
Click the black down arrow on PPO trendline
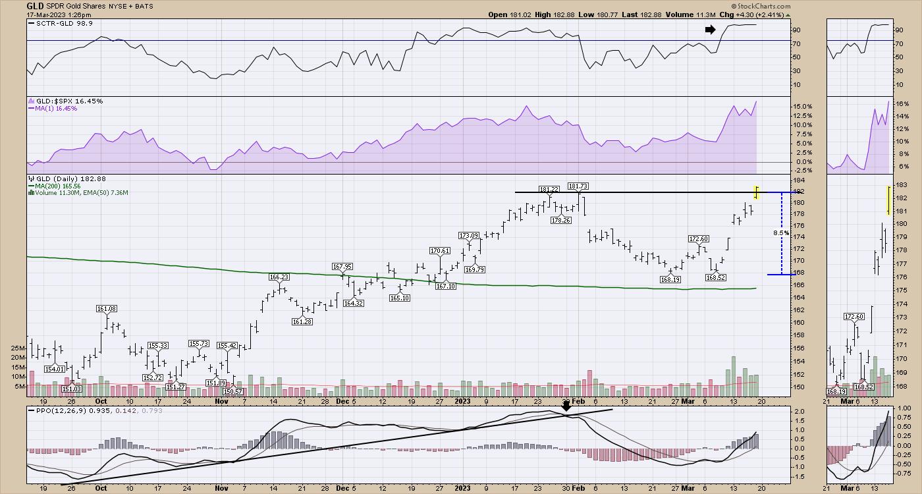point(565,409)
